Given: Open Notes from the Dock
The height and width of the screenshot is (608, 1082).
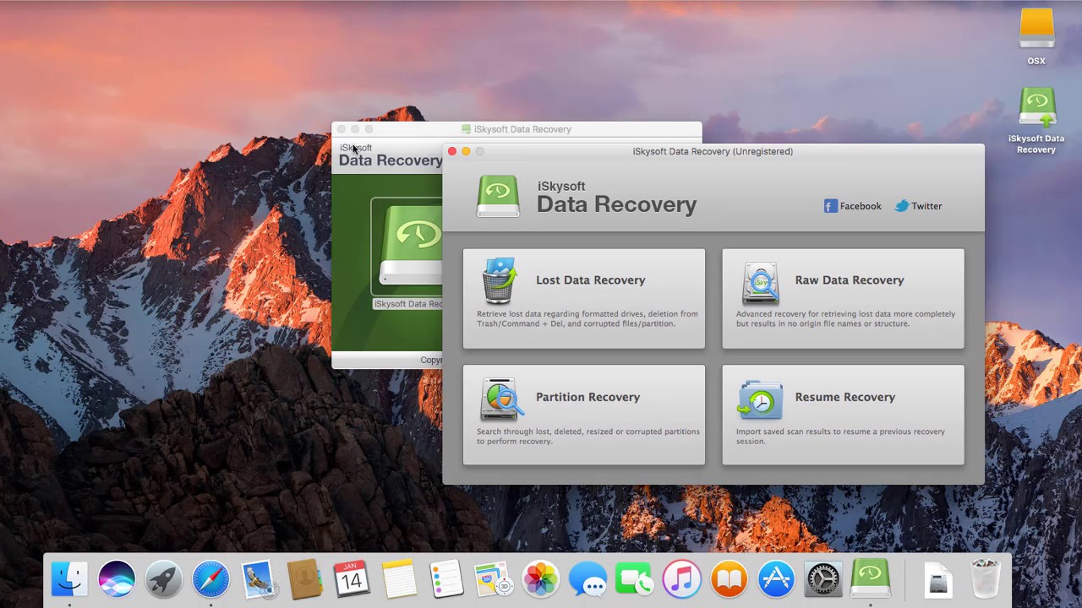Looking at the screenshot, I should click(x=399, y=579).
